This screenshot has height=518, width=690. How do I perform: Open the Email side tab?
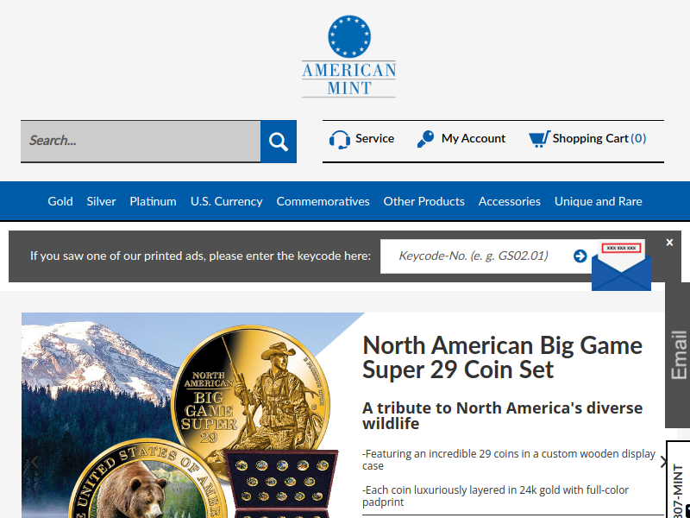(x=678, y=355)
